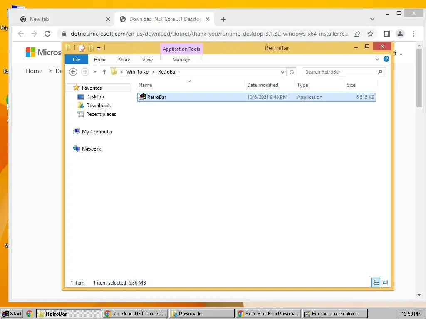Select My Computer in navigation pane
The image size is (426, 319).
click(97, 132)
